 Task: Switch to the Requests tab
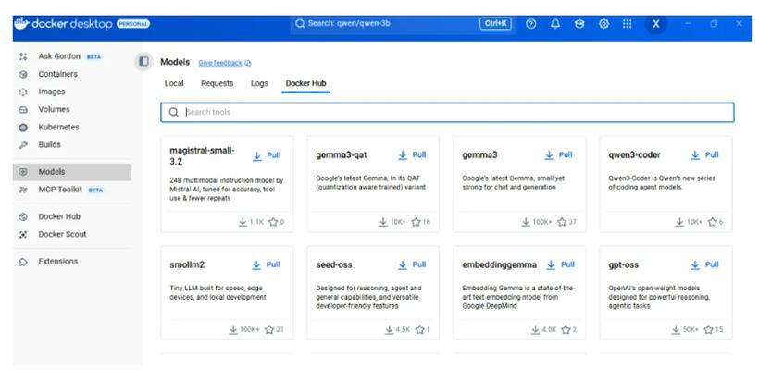pos(217,83)
